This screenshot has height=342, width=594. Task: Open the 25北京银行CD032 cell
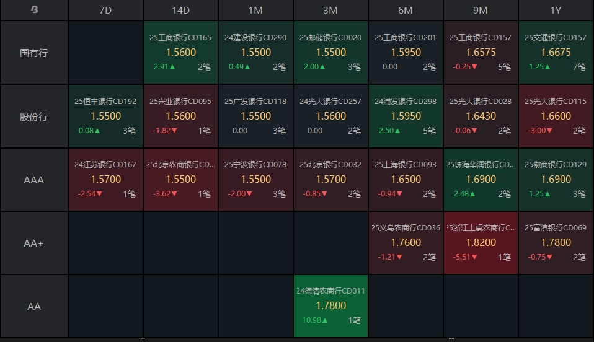click(330, 180)
